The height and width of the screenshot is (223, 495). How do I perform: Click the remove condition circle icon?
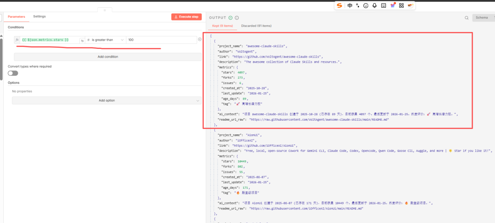pyautogui.click(x=199, y=40)
